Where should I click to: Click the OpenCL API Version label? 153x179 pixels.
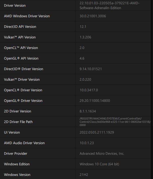[21, 48]
